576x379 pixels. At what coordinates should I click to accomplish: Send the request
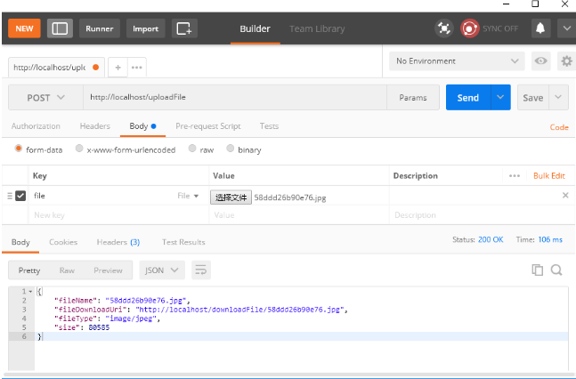[x=468, y=98]
